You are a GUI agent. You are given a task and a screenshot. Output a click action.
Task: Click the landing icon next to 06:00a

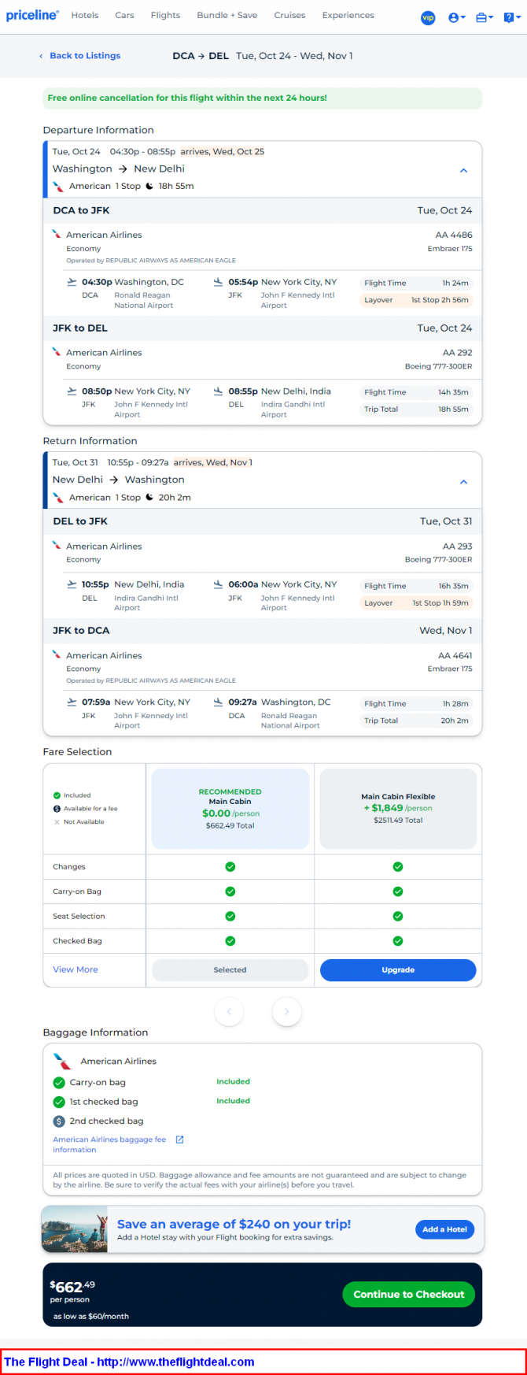coord(218,584)
